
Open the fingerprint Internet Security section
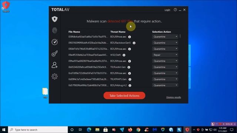(x=54, y=31)
